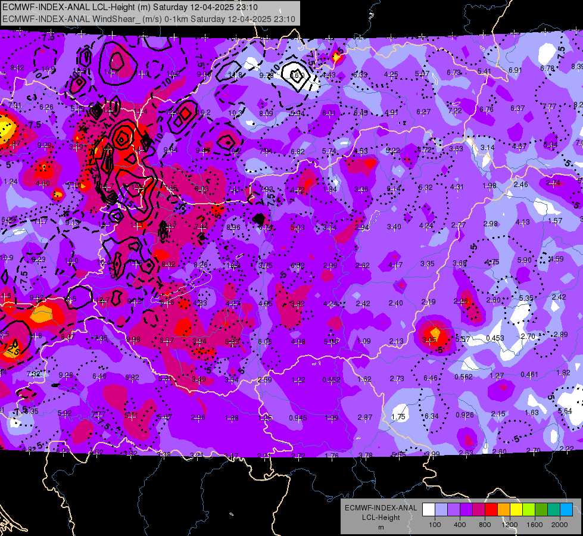583x536 pixels.
Task: Click the grid value 2.19
Action: [x=428, y=302]
